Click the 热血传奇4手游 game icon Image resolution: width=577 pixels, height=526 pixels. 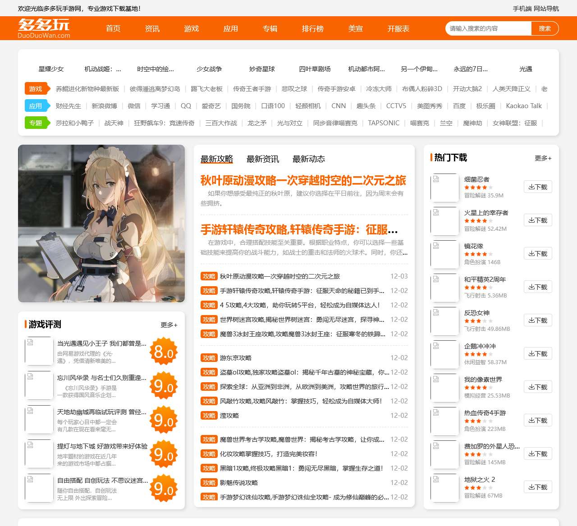pos(445,421)
